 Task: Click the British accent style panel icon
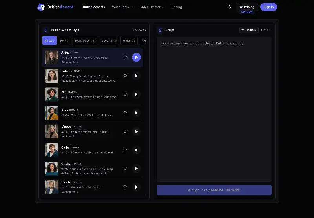(46, 30)
